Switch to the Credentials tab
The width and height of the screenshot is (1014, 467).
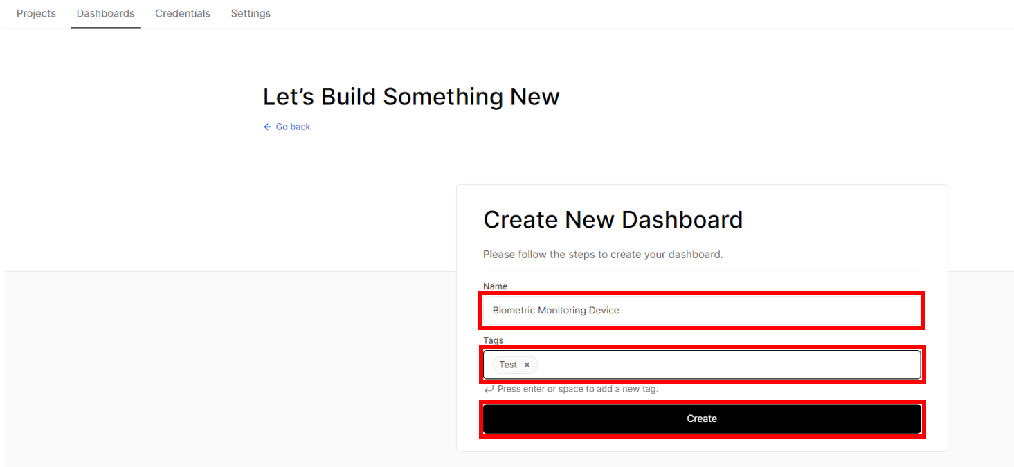183,13
